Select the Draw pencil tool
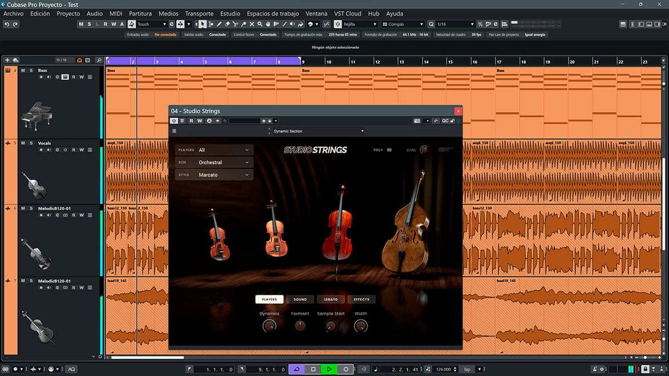Viewport: 669px width, 376px height. 219,24
